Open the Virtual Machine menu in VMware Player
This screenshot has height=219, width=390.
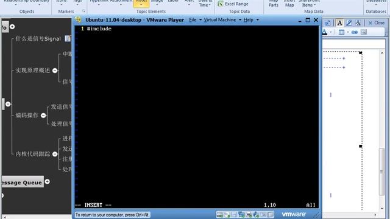[x=220, y=20]
